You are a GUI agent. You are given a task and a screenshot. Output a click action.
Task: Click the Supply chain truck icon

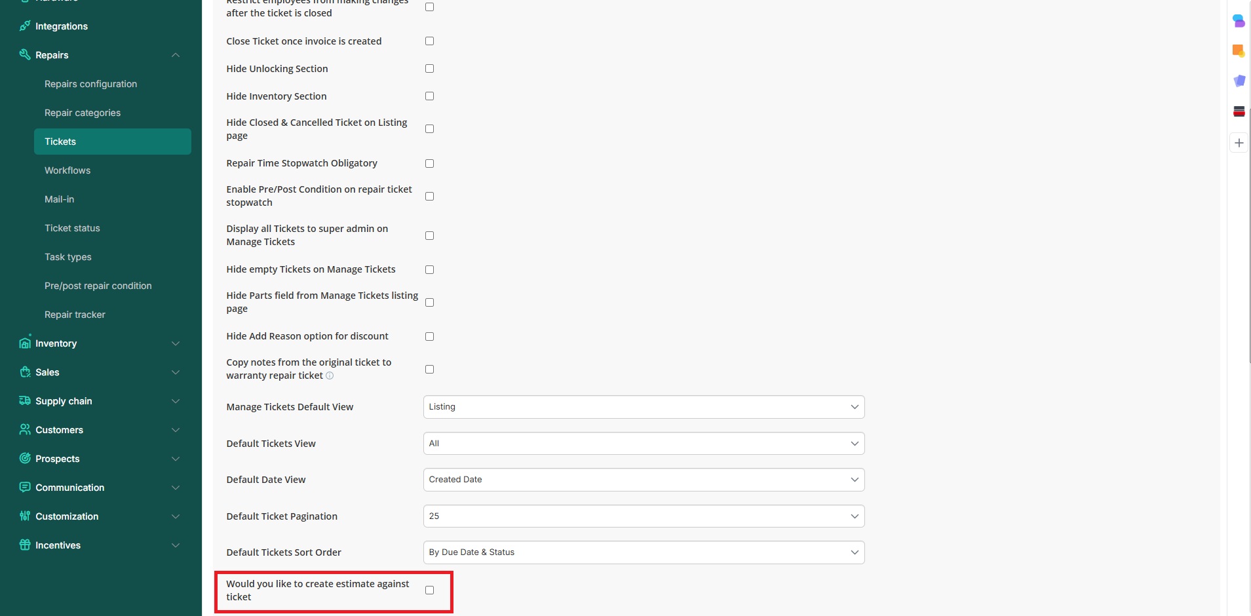click(25, 400)
